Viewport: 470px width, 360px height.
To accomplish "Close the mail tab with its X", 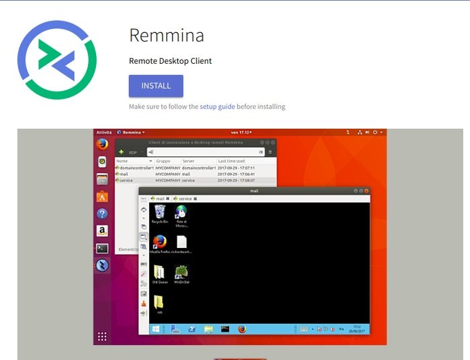I will tap(168, 198).
